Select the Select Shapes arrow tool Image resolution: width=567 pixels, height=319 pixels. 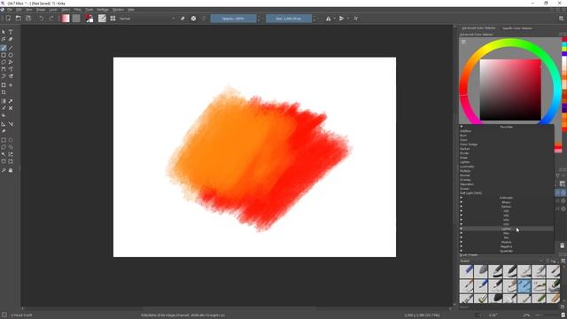point(4,32)
